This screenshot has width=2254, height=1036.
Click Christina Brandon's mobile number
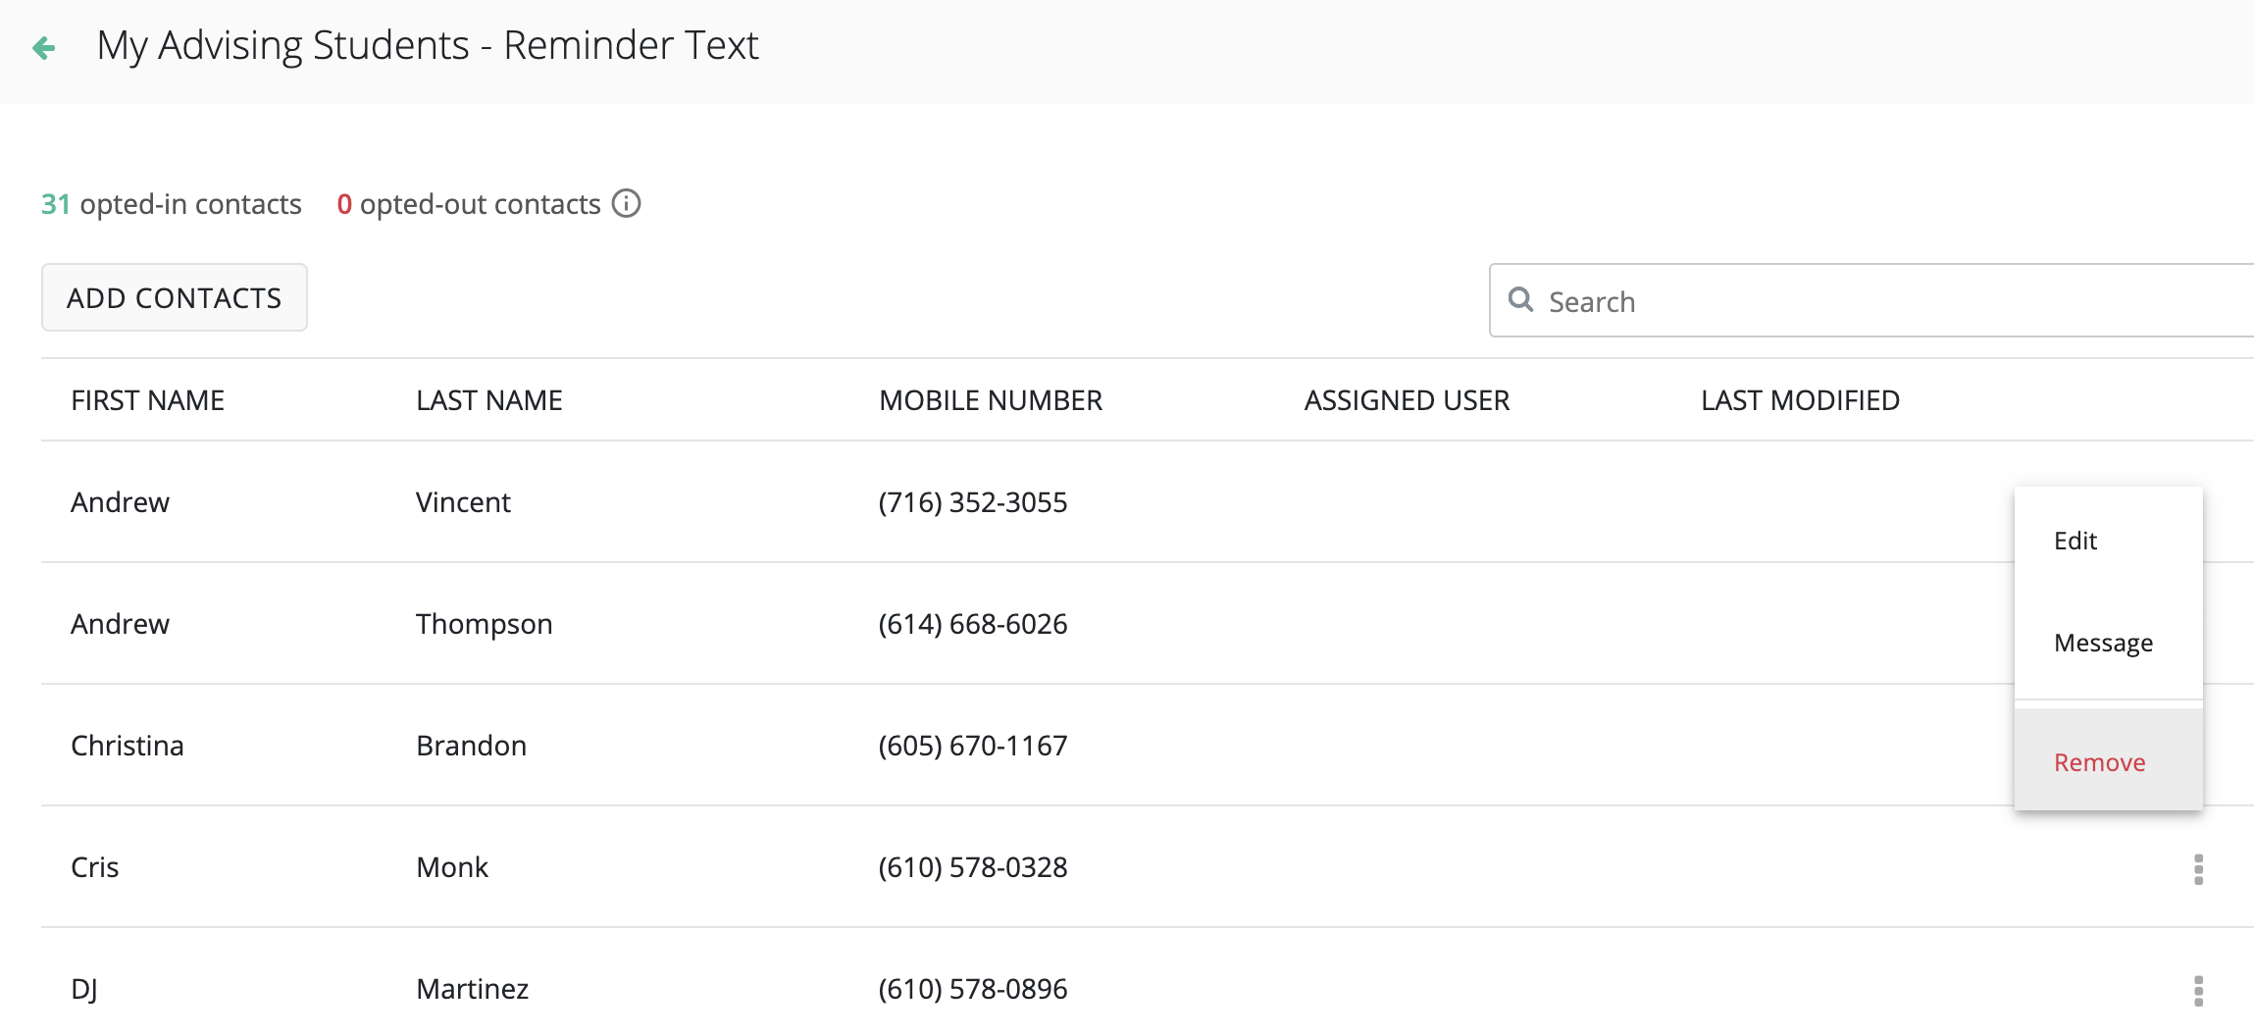tap(972, 746)
